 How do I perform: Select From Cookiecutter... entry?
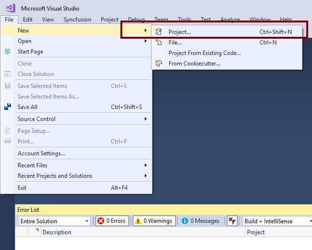(226, 64)
